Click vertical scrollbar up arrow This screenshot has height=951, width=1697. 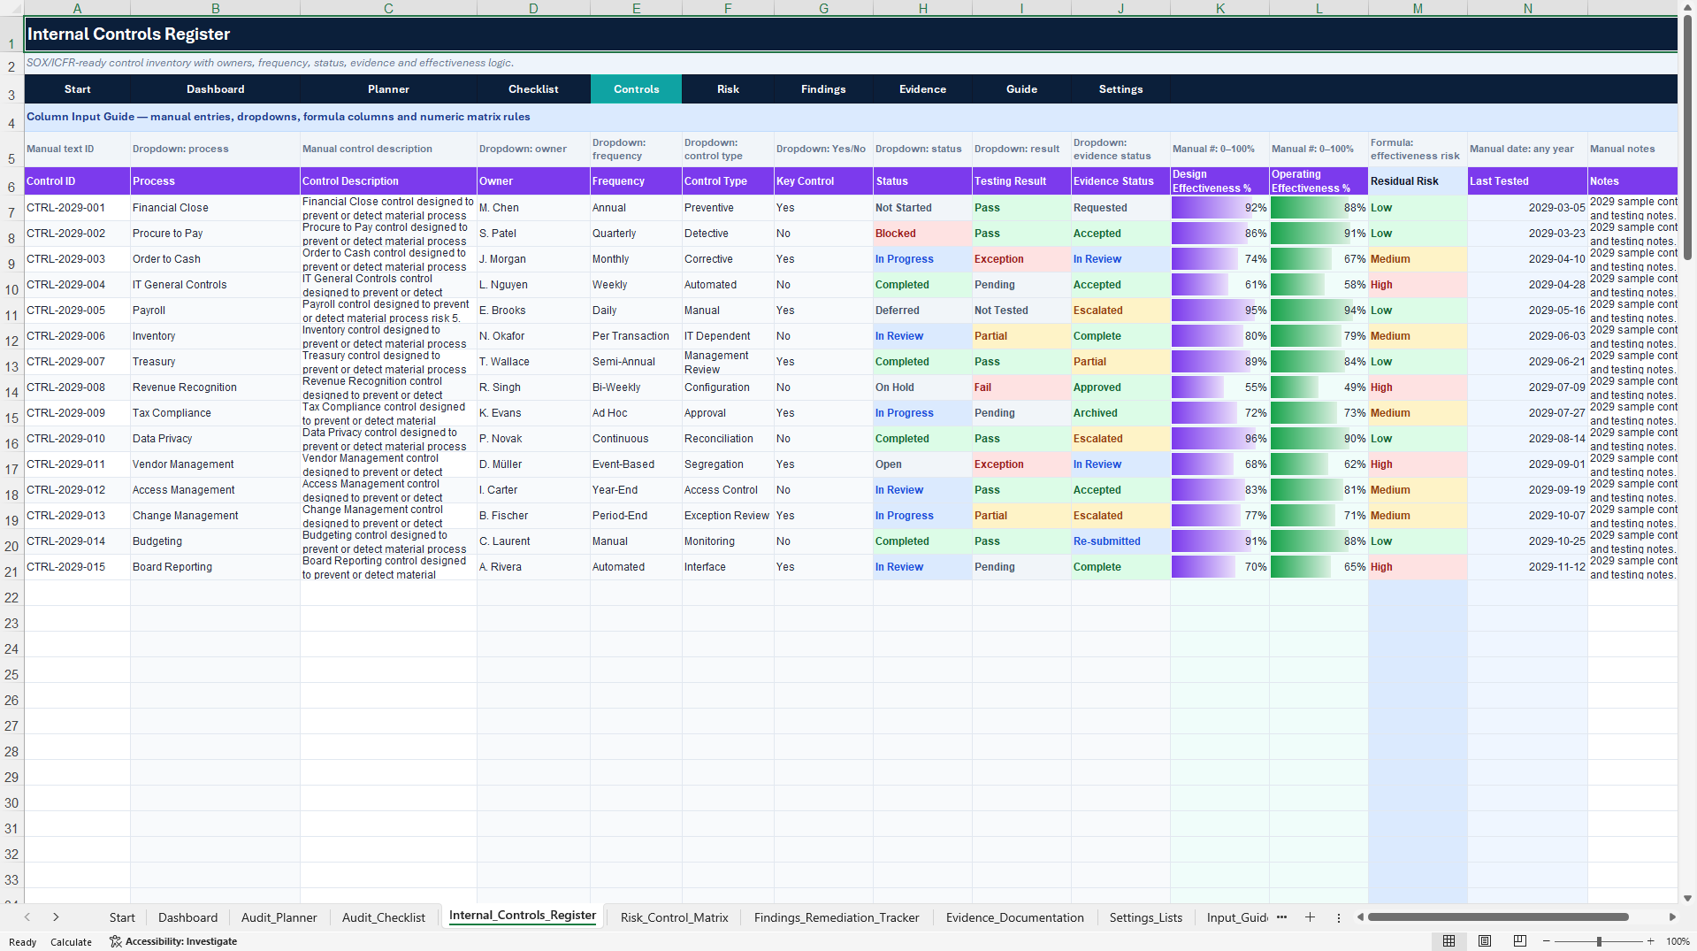tap(1688, 7)
